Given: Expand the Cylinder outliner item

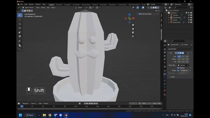Looking at the screenshot, I should (169, 15).
